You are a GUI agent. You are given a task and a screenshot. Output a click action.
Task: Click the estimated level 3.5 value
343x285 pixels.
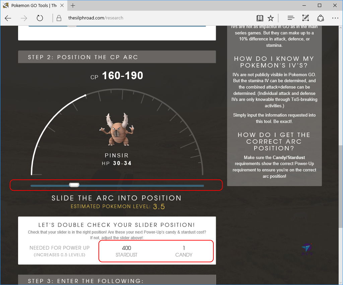pos(159,206)
